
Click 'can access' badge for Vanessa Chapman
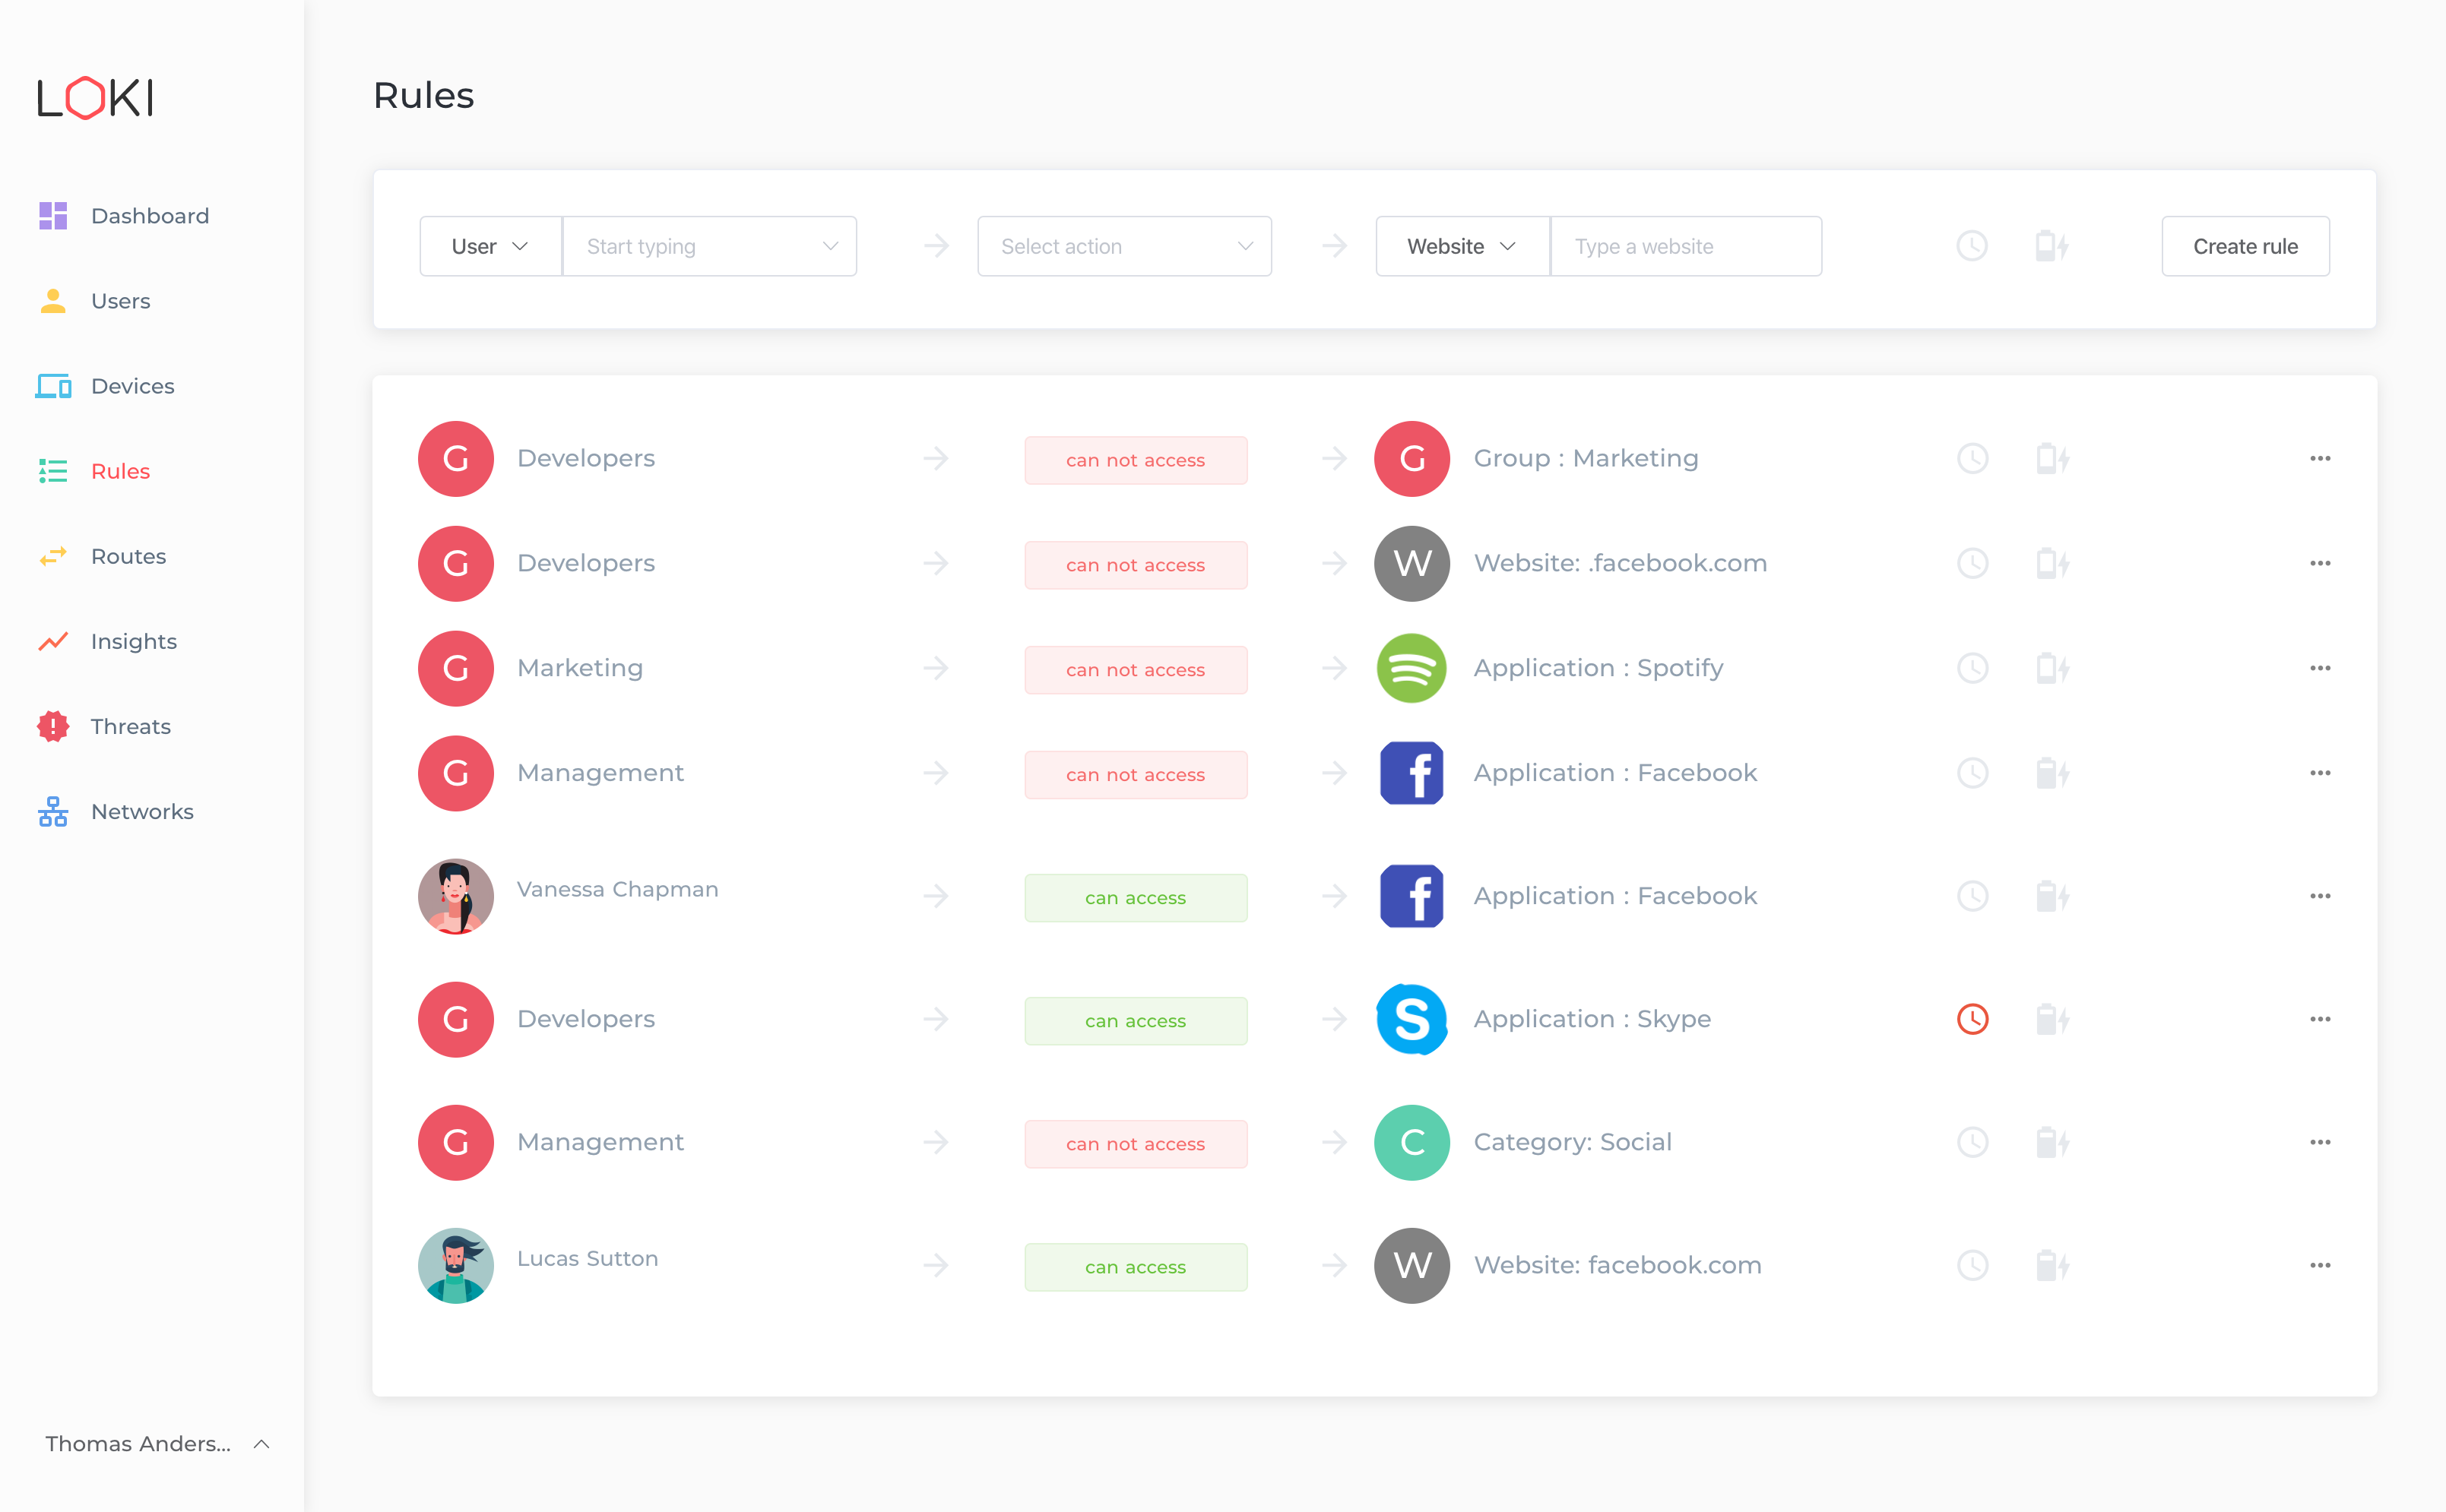coord(1136,898)
